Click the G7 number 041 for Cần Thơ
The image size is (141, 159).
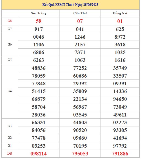pyautogui.click(x=80, y=29)
